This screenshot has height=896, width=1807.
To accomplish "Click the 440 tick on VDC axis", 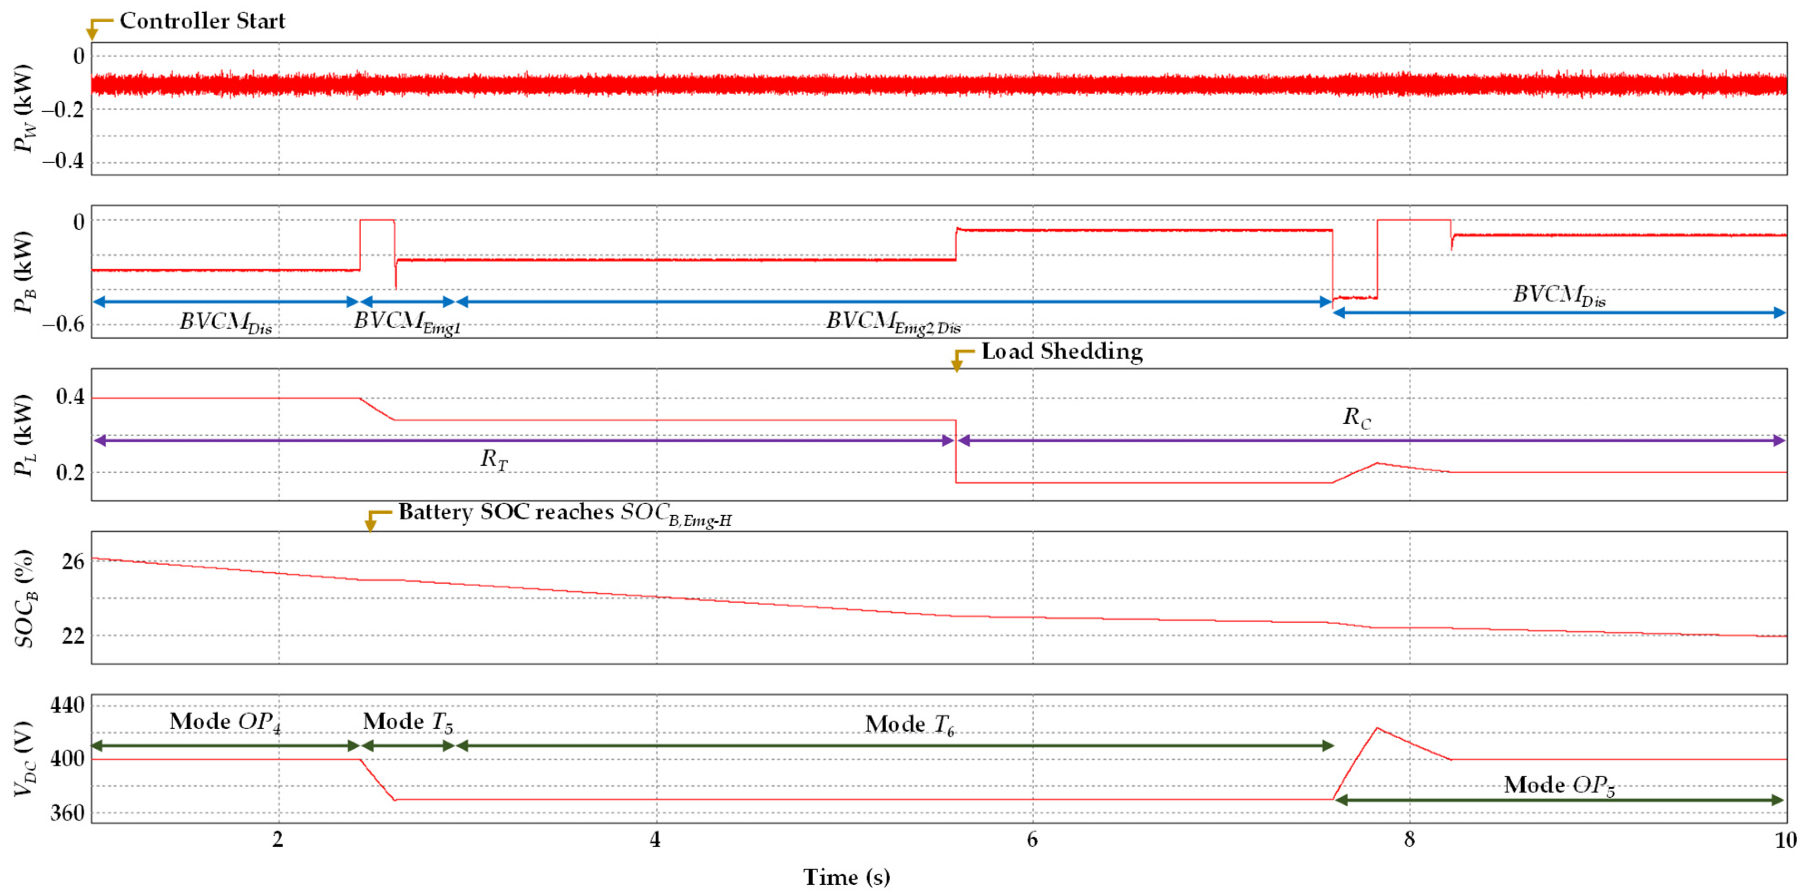I will (x=67, y=705).
